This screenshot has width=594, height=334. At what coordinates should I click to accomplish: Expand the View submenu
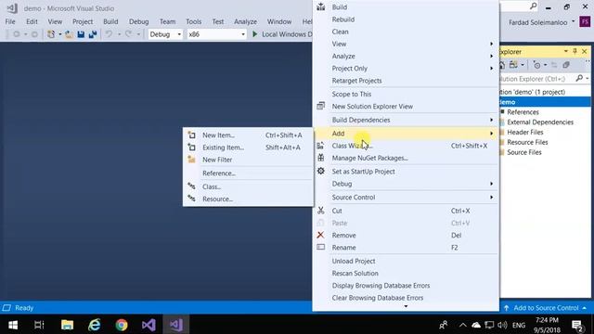point(406,44)
